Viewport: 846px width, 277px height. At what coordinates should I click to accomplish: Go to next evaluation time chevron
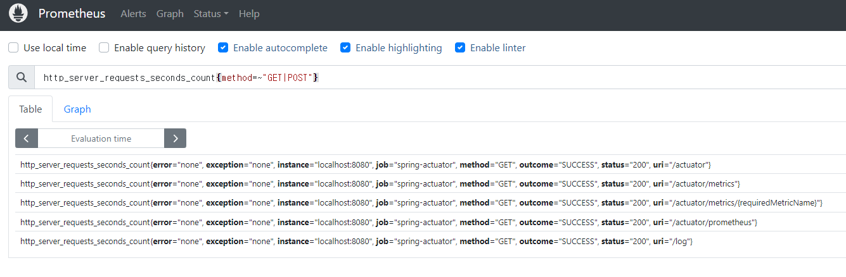[x=175, y=138]
